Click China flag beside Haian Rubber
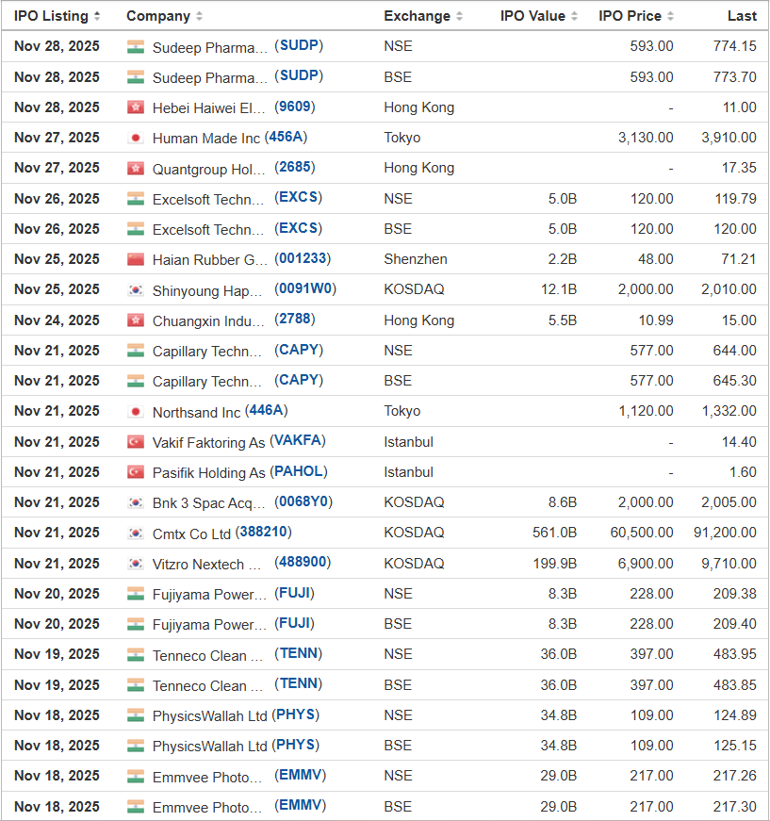770x821 pixels. click(x=136, y=259)
